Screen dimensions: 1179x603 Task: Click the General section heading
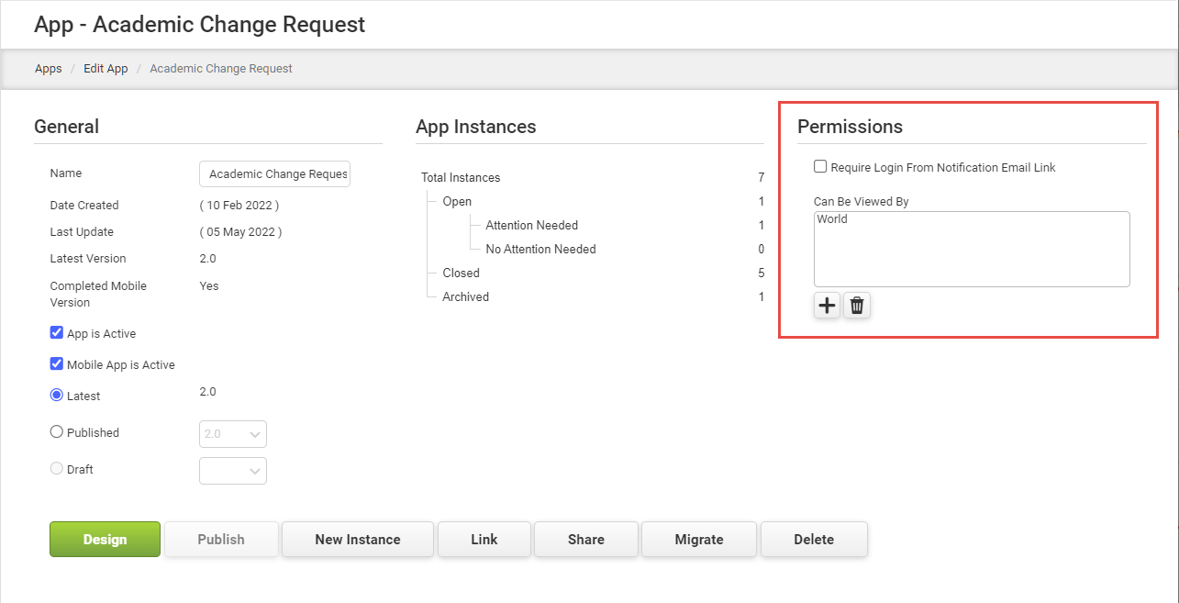pyautogui.click(x=66, y=127)
